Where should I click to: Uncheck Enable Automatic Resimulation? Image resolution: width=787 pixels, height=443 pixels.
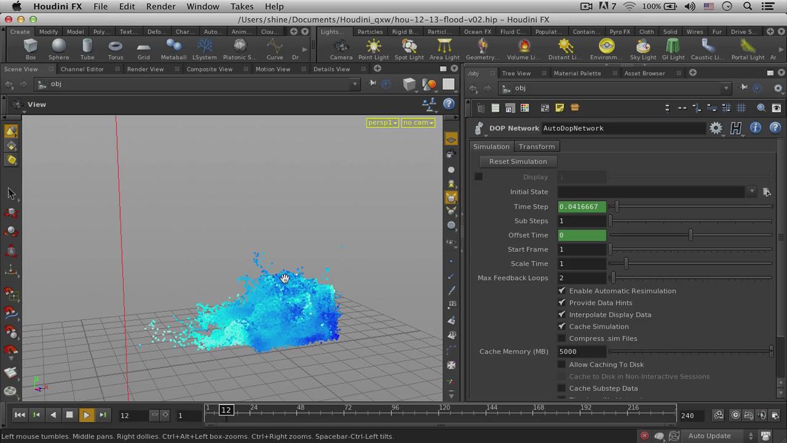[561, 291]
